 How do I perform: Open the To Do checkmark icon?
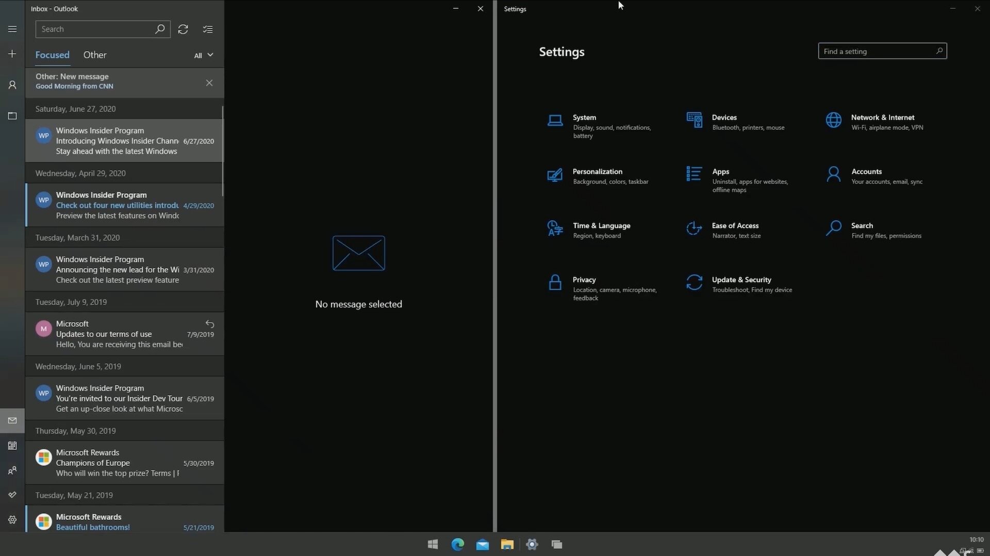(x=12, y=495)
